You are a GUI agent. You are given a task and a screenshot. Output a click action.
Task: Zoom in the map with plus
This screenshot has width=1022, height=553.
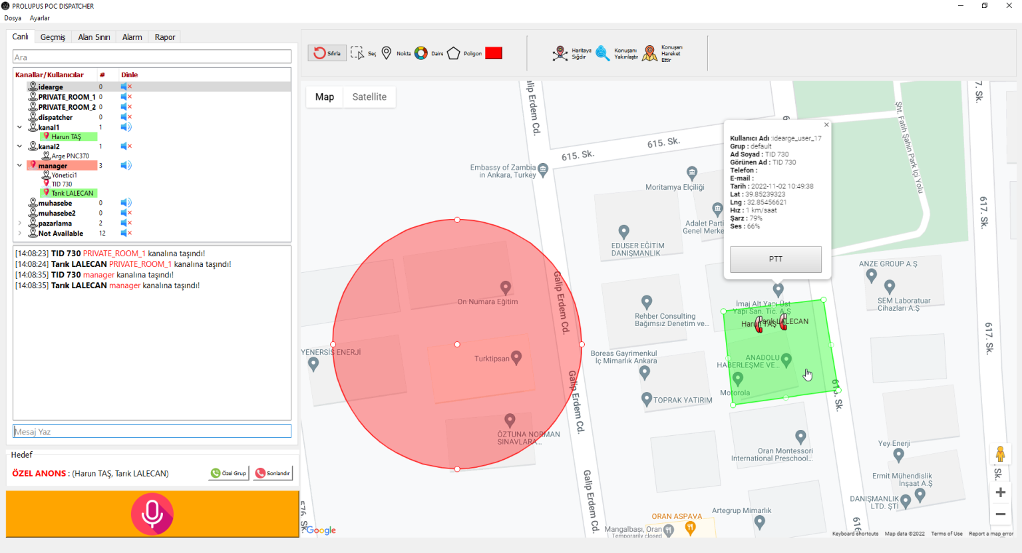[1000, 492]
